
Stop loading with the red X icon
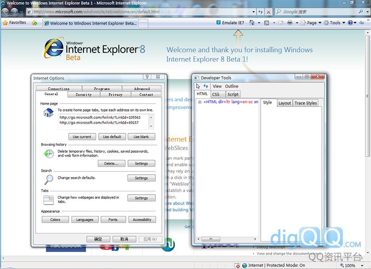tap(269, 12)
